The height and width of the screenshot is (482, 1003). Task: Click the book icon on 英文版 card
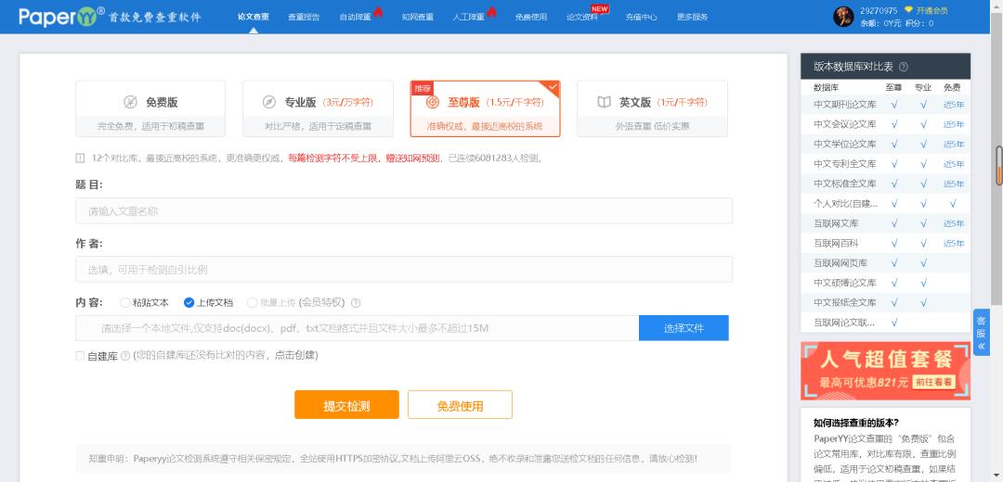tap(604, 102)
